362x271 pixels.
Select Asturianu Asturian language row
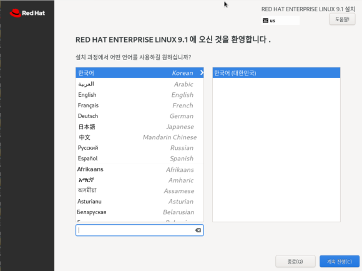coord(139,202)
